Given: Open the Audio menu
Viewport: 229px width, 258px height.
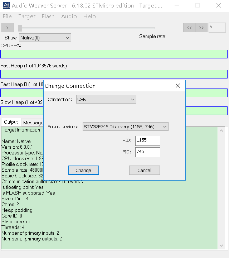Looking at the screenshot, I should pyautogui.click(x=69, y=16).
